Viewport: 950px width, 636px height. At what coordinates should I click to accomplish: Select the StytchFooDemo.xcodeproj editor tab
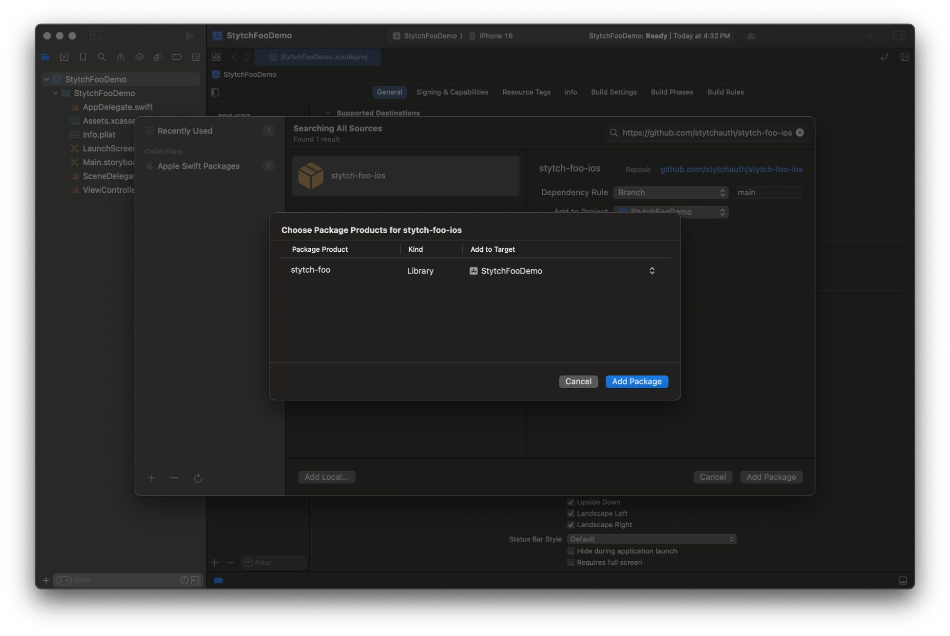(x=317, y=57)
